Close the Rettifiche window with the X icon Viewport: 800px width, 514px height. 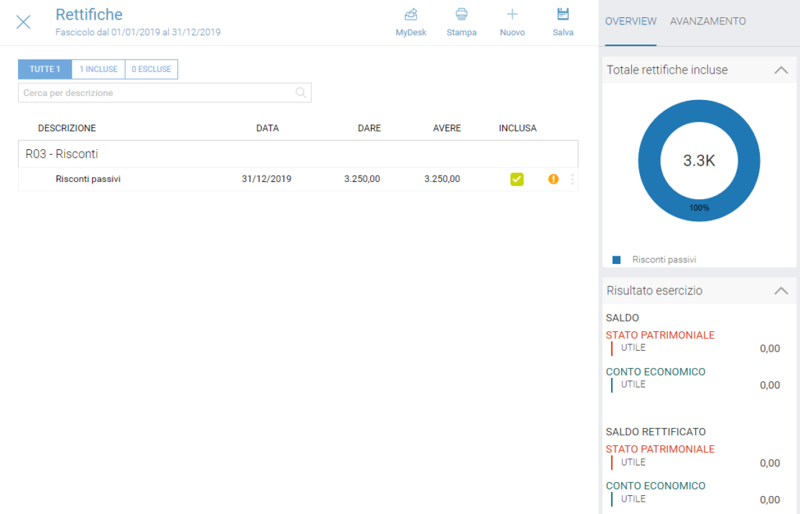pos(23,22)
